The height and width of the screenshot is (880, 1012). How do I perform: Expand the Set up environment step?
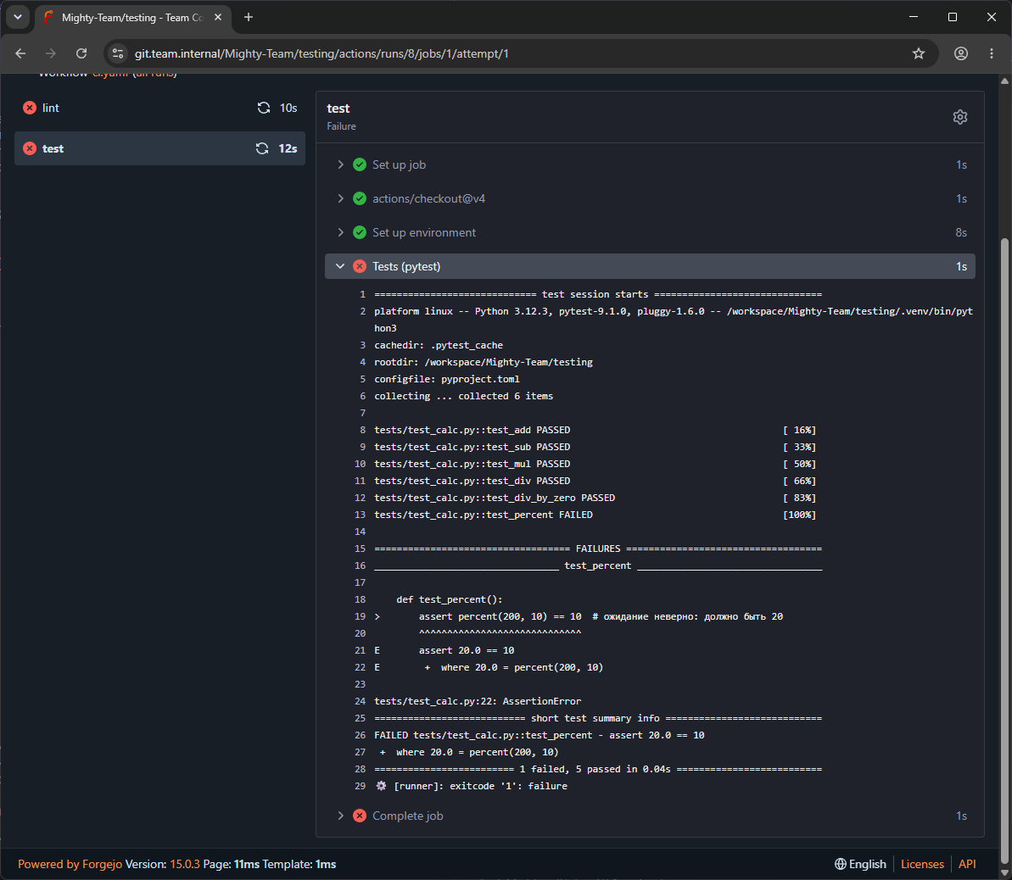tap(341, 232)
